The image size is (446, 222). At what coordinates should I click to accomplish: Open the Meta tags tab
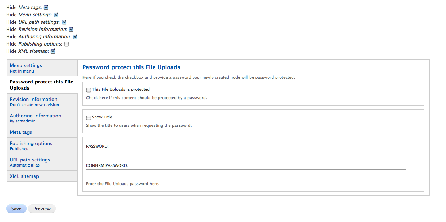pos(20,132)
